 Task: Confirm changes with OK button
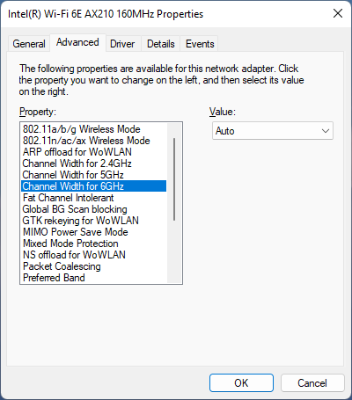pos(241,382)
